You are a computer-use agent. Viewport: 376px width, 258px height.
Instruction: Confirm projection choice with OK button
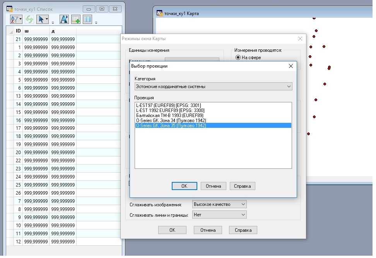pos(184,186)
